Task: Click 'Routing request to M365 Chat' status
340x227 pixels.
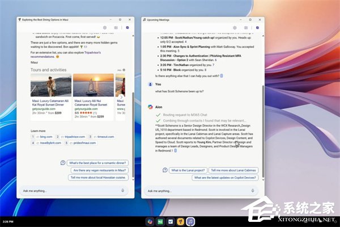Action: tap(185, 115)
